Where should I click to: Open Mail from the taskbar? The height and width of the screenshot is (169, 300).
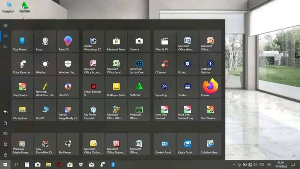click(91, 165)
